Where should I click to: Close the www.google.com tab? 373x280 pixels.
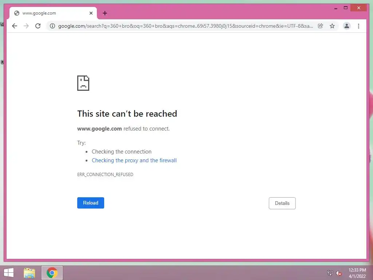click(91, 13)
